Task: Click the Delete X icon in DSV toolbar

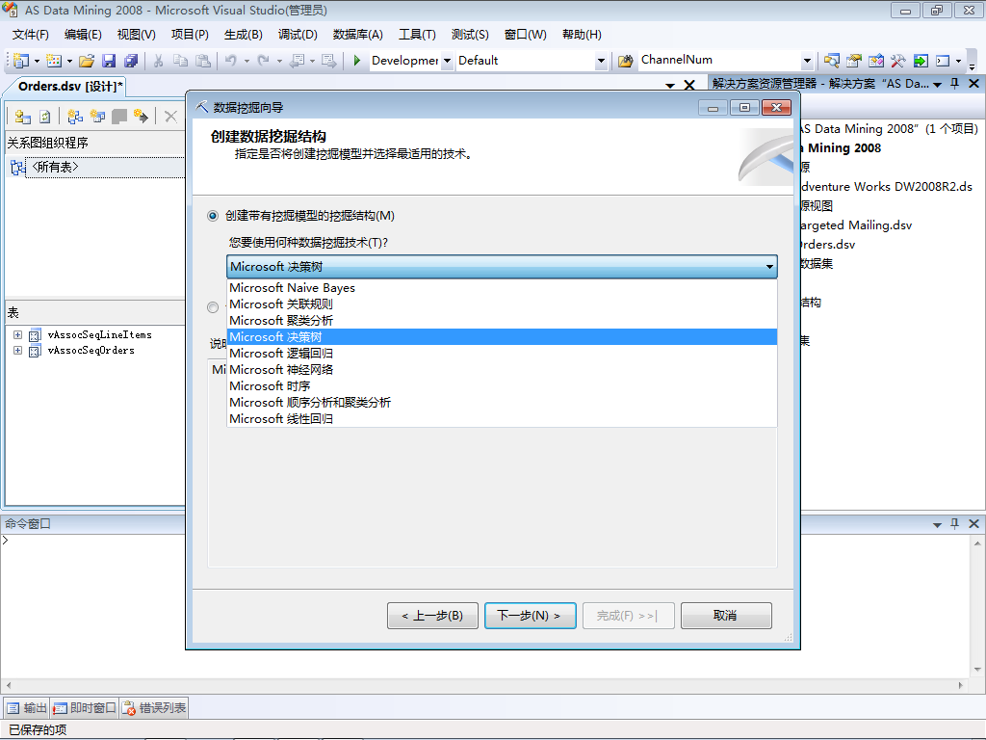Action: (x=170, y=117)
